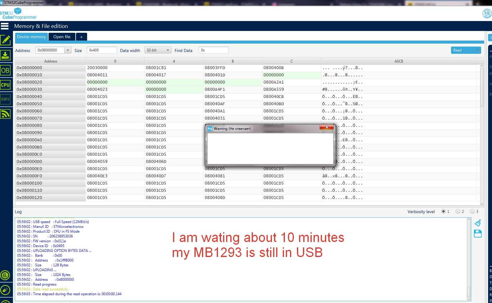Open the wireless feed sidebar icon

pyautogui.click(x=5, y=114)
